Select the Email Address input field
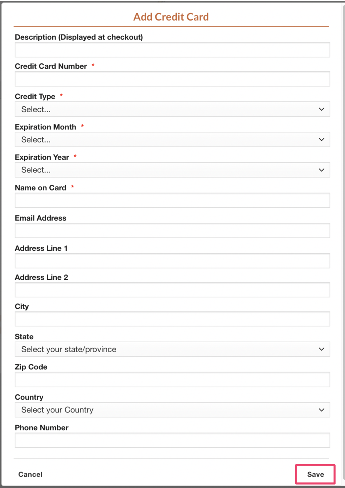345x488 pixels. tap(172, 231)
